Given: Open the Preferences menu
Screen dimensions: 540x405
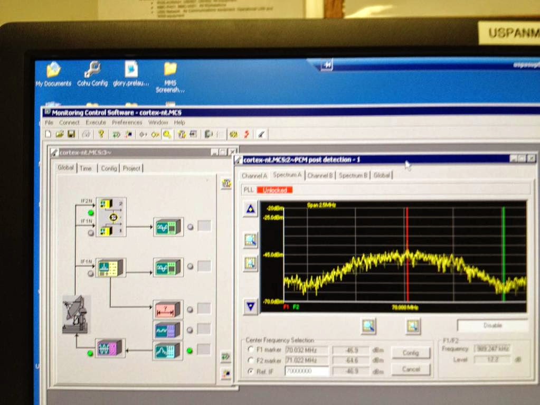Looking at the screenshot, I should 127,123.
